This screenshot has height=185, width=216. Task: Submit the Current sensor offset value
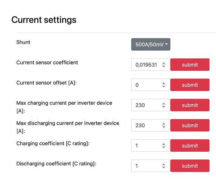[x=190, y=85]
